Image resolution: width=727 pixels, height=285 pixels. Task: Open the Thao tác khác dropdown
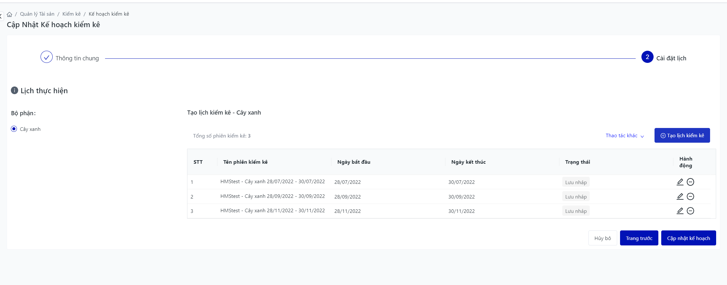click(x=625, y=136)
